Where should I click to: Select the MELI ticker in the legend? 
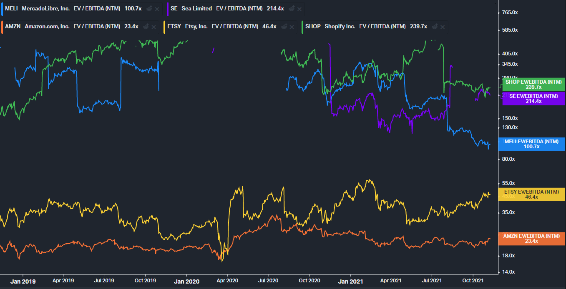11,9
